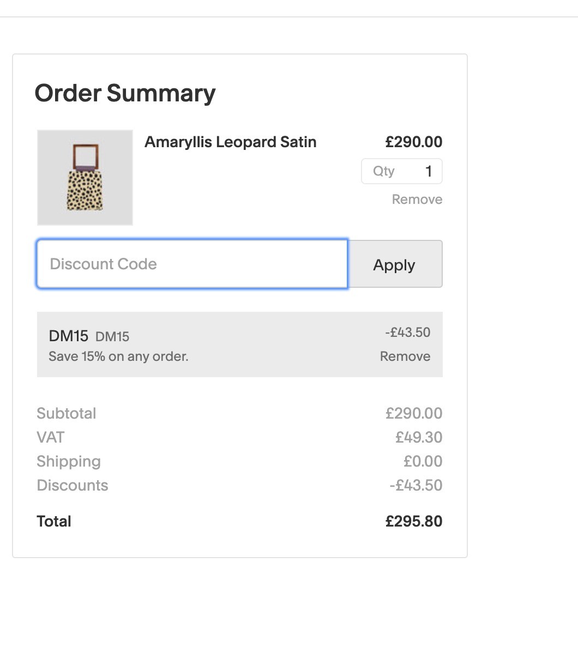Remove the DM15 discount

(x=405, y=356)
